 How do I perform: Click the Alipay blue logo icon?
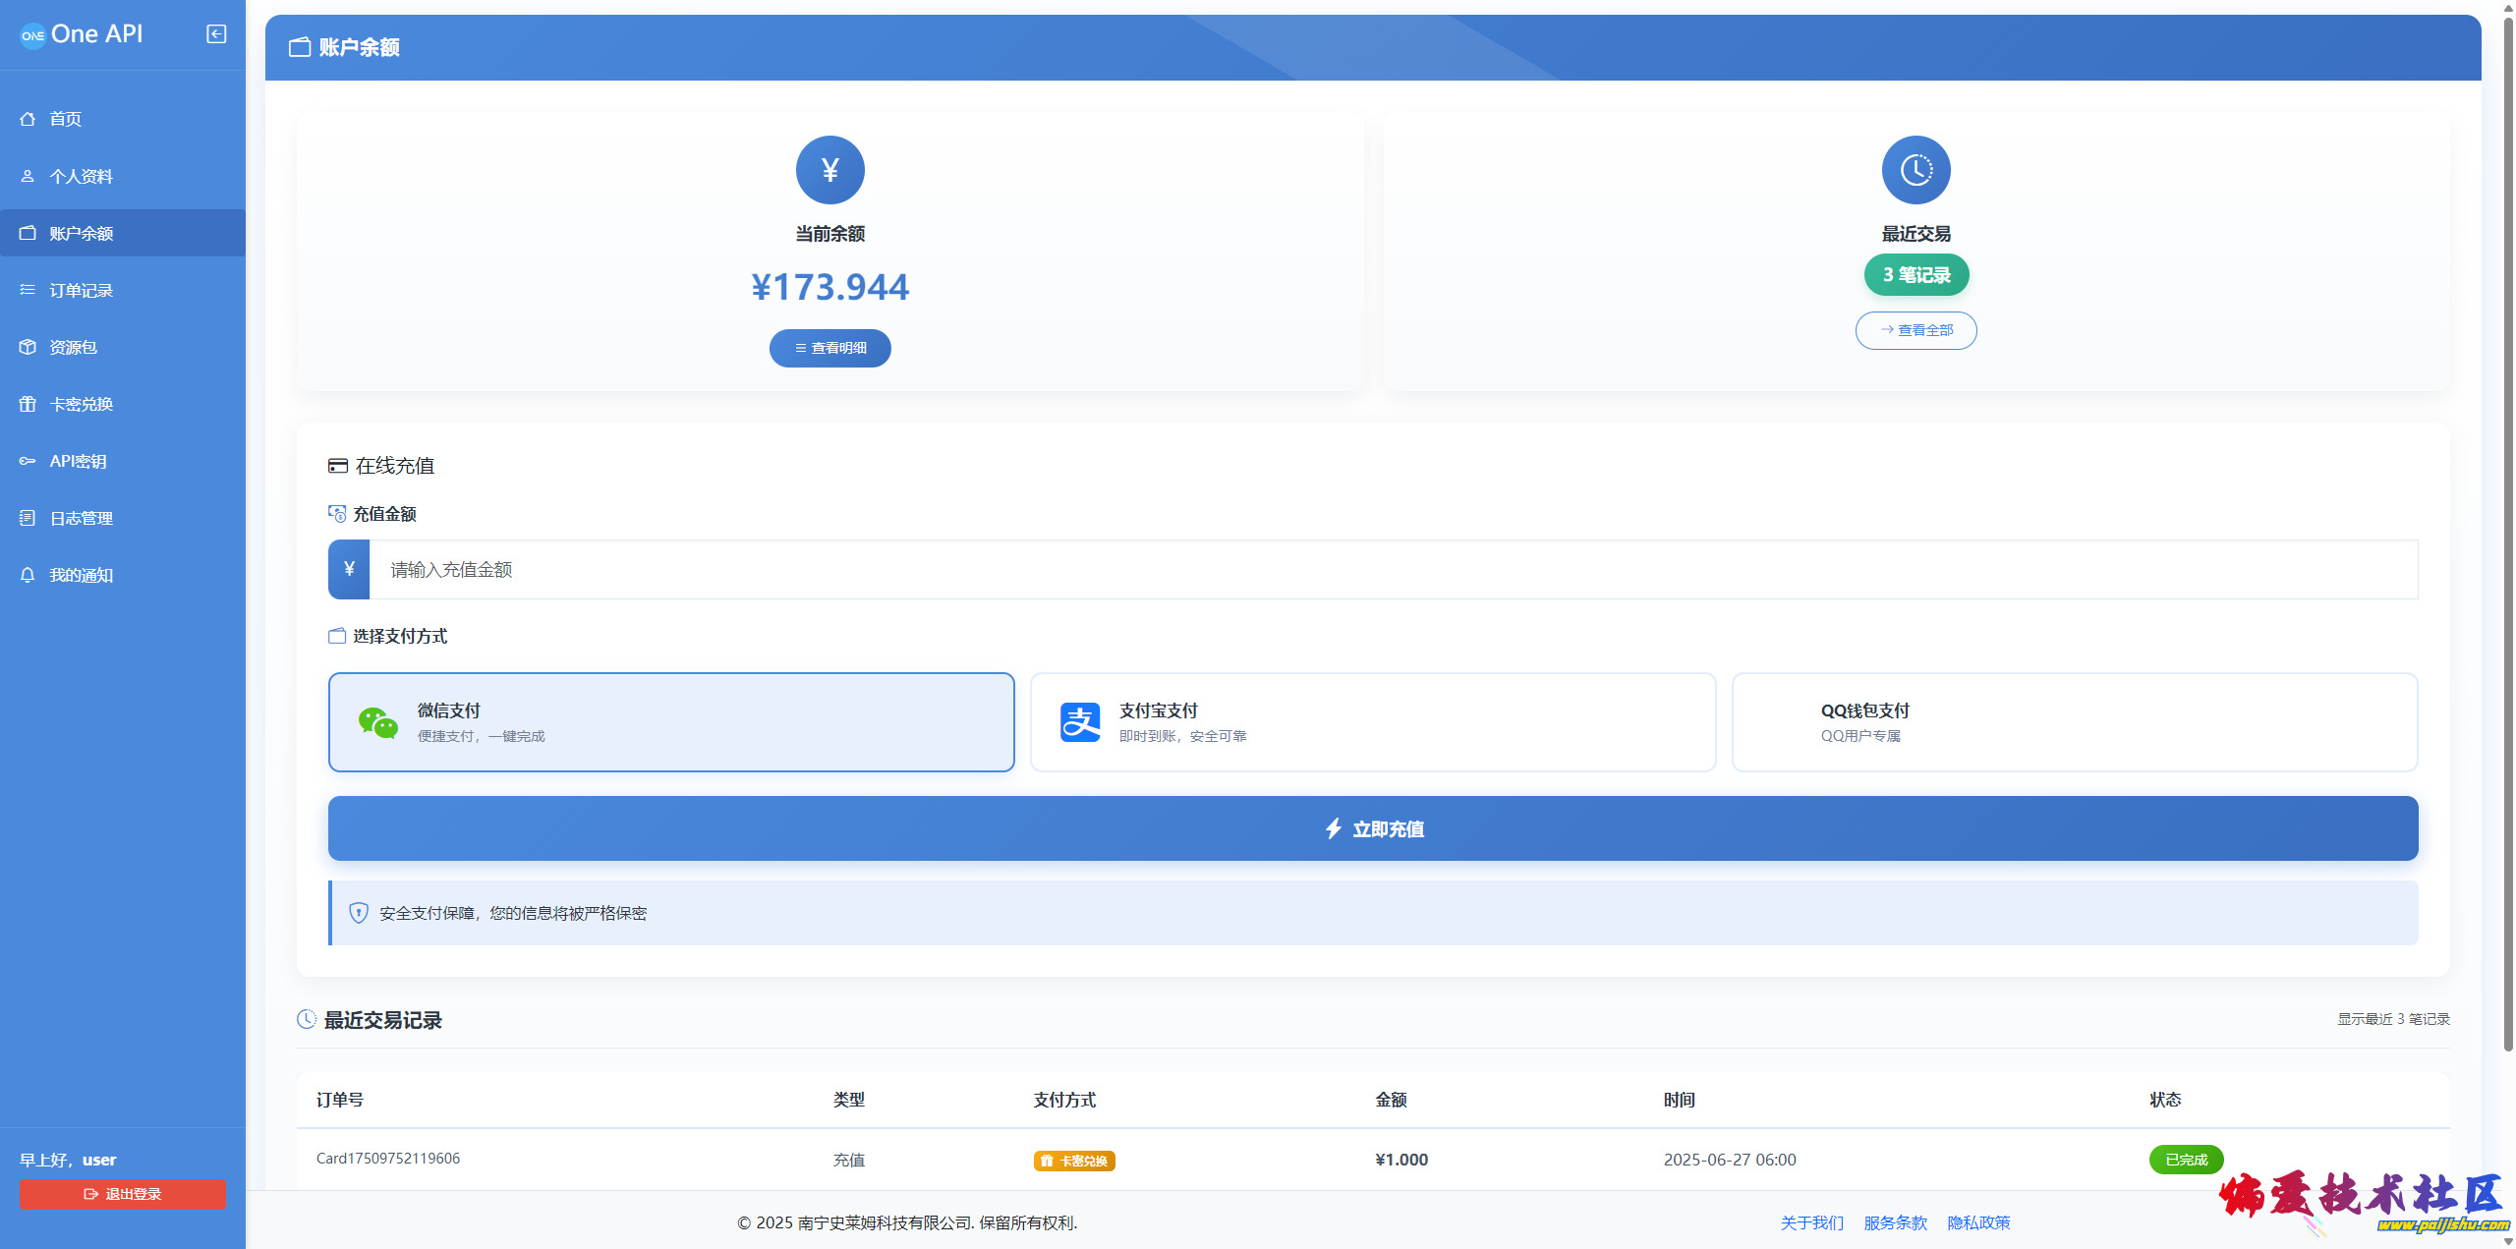coord(1079,722)
